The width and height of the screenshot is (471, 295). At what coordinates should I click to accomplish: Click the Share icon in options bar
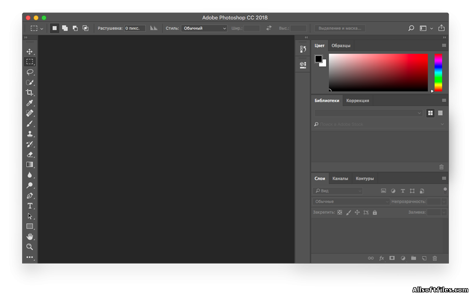tap(441, 28)
